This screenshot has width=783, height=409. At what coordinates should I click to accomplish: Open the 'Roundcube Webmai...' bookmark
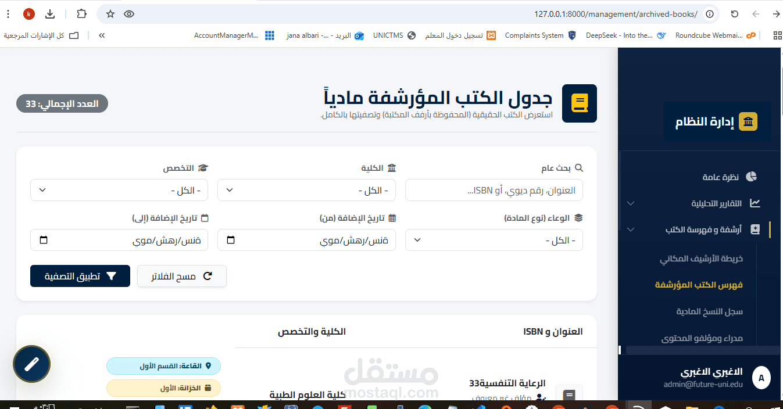[715, 35]
